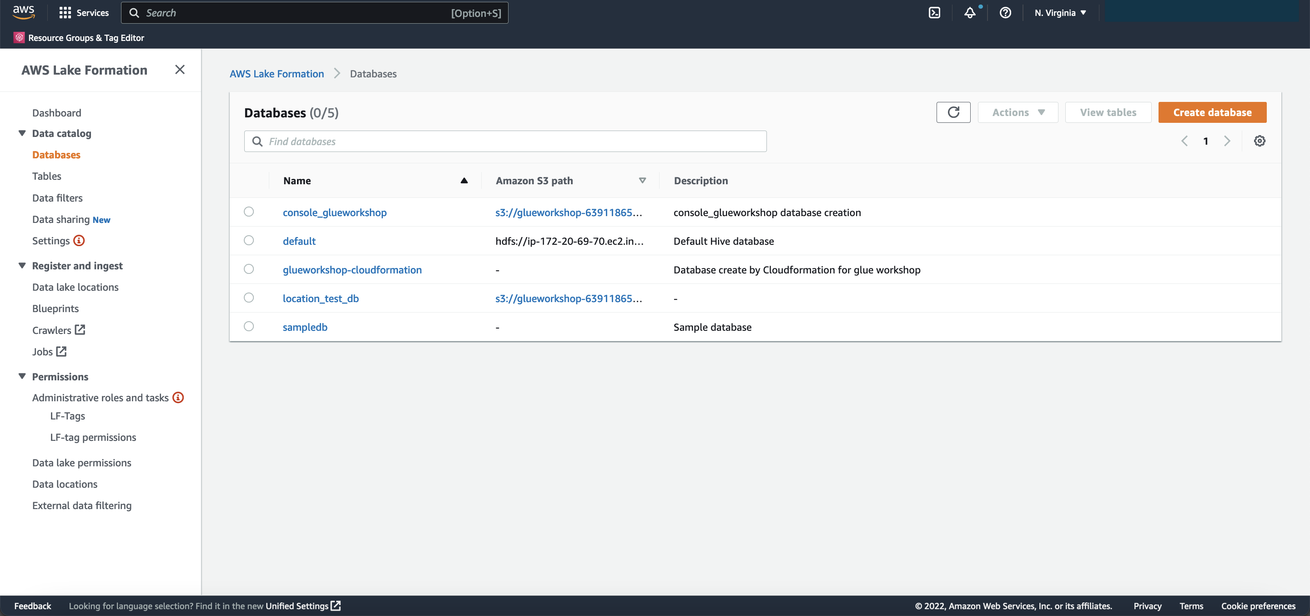Open the Privacy footer link
This screenshot has height=616, width=1310.
(x=1147, y=606)
